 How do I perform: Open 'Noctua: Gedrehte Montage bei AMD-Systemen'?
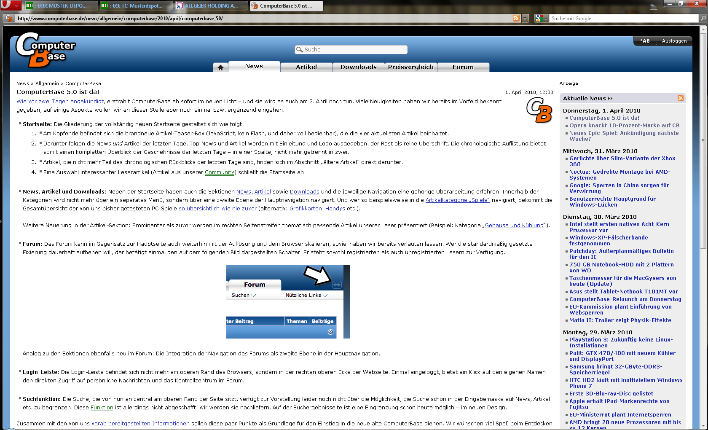point(619,175)
